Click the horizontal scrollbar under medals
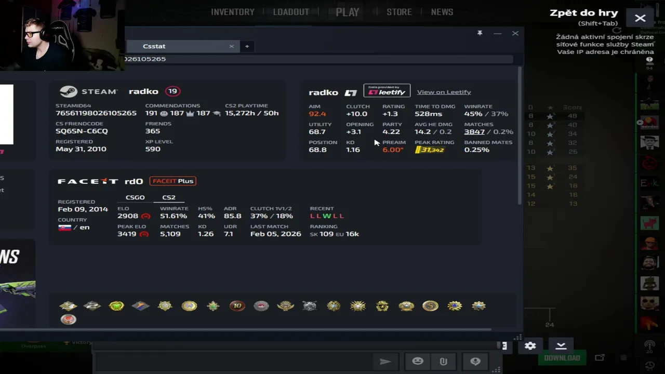 (x=245, y=329)
